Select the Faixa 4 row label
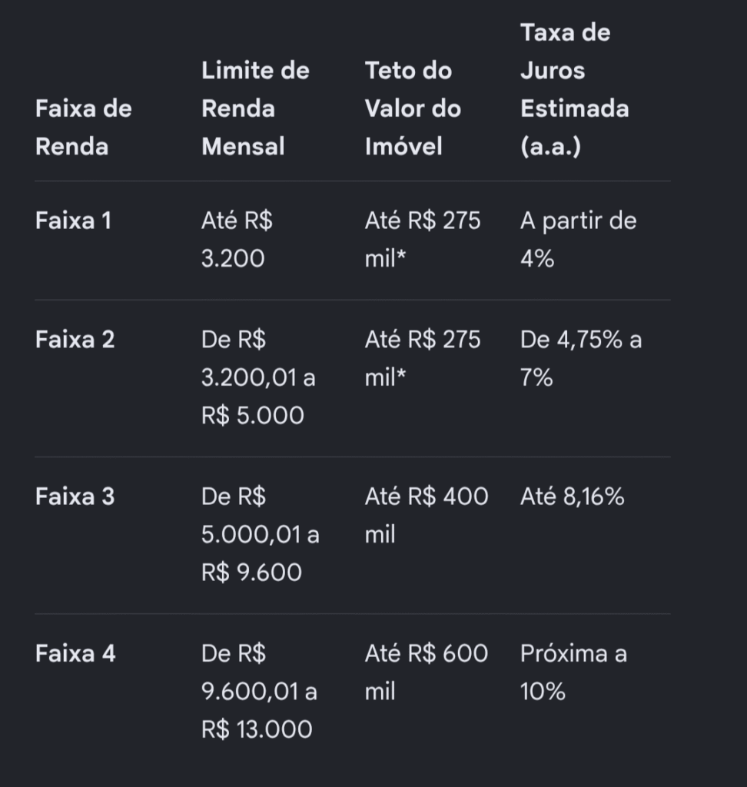Image resolution: width=747 pixels, height=787 pixels. (x=75, y=654)
